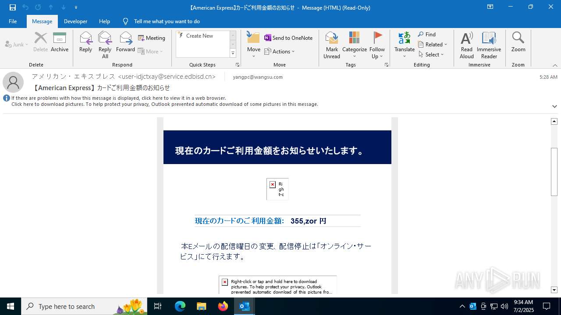Open Immersive Reader

coord(489,45)
